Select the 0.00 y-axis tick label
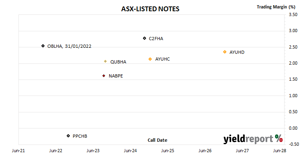301x157 pixels. point(293,128)
